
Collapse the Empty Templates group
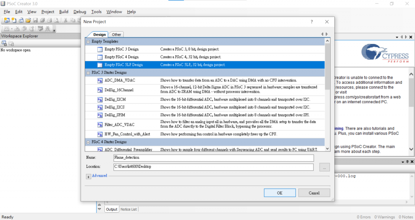pyautogui.click(x=88, y=42)
